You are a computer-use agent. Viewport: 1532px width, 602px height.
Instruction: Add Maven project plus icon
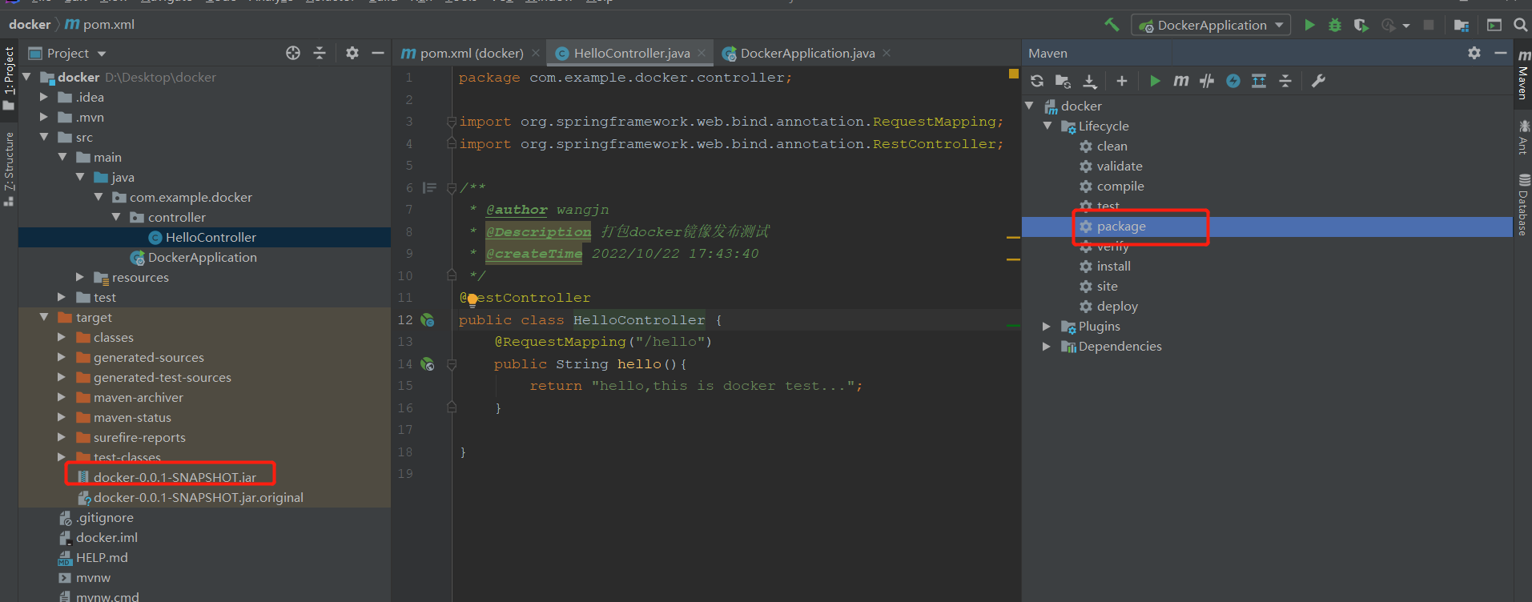[x=1122, y=81]
